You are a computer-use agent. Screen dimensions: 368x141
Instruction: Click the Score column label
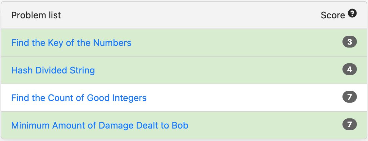[333, 15]
